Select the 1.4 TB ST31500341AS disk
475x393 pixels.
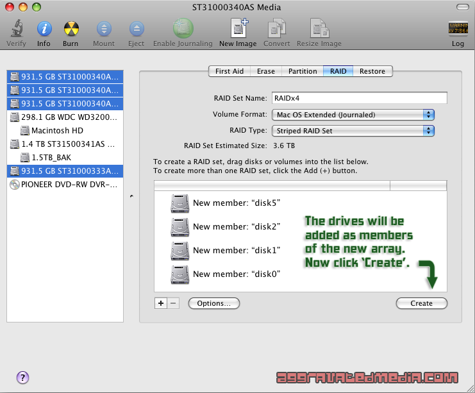coord(65,144)
